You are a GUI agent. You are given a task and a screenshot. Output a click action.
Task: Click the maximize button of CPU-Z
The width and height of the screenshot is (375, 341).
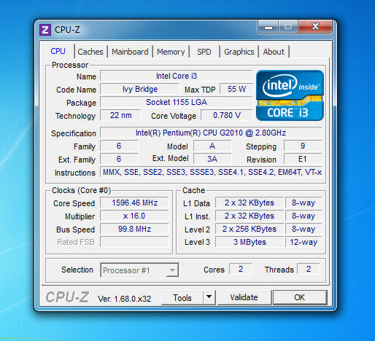288,27
